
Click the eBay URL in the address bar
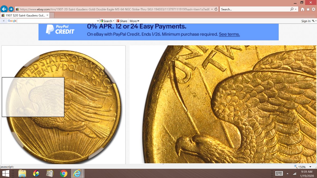coord(114,9)
